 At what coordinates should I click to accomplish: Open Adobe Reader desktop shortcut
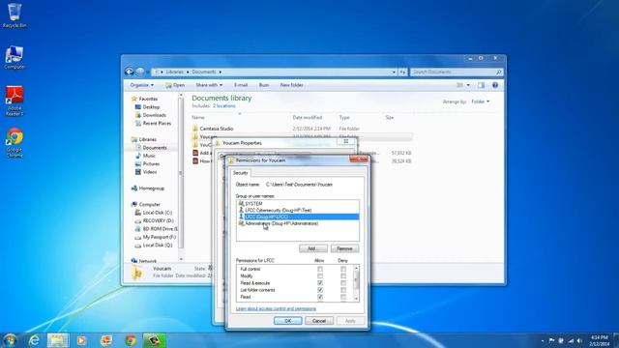15,101
